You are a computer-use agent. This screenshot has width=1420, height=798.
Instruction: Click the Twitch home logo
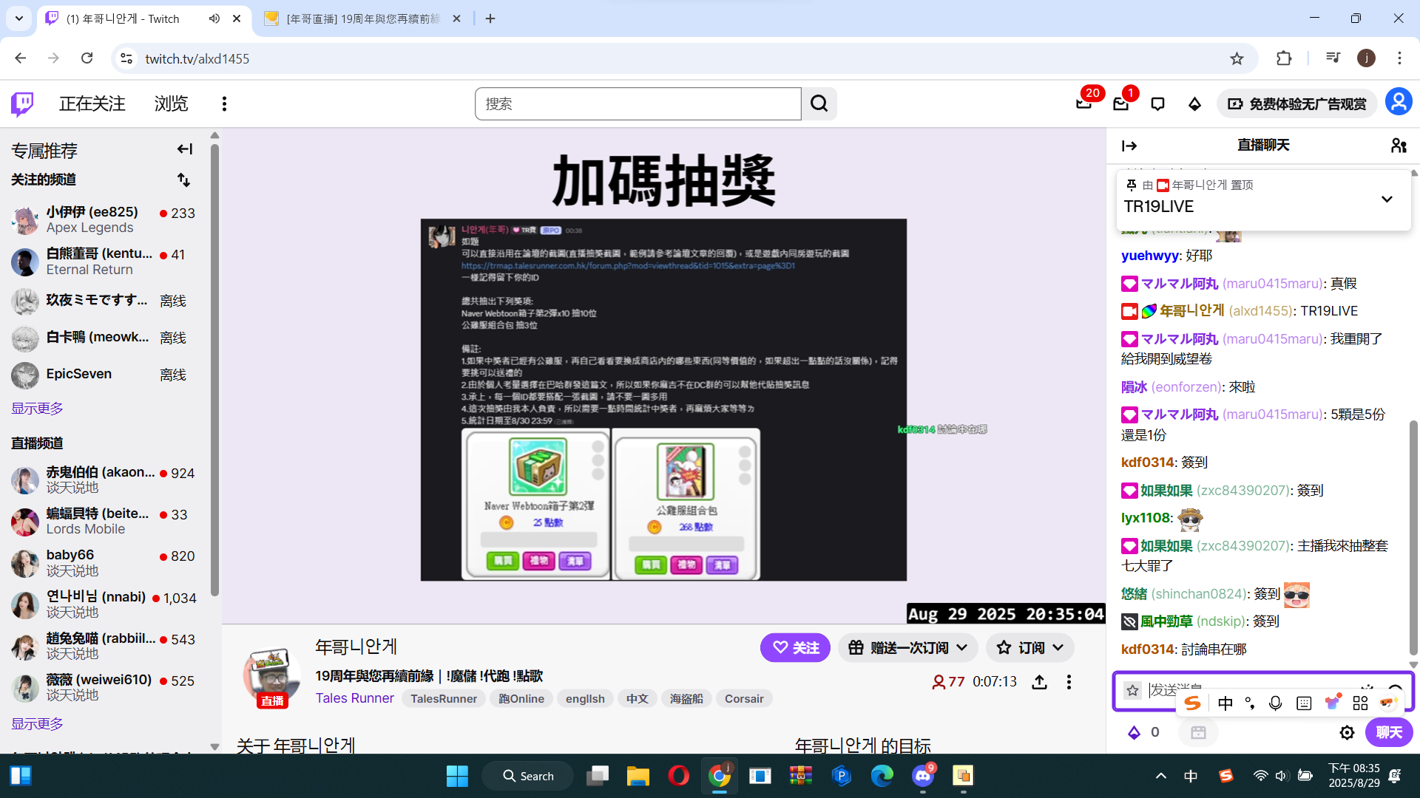point(22,104)
